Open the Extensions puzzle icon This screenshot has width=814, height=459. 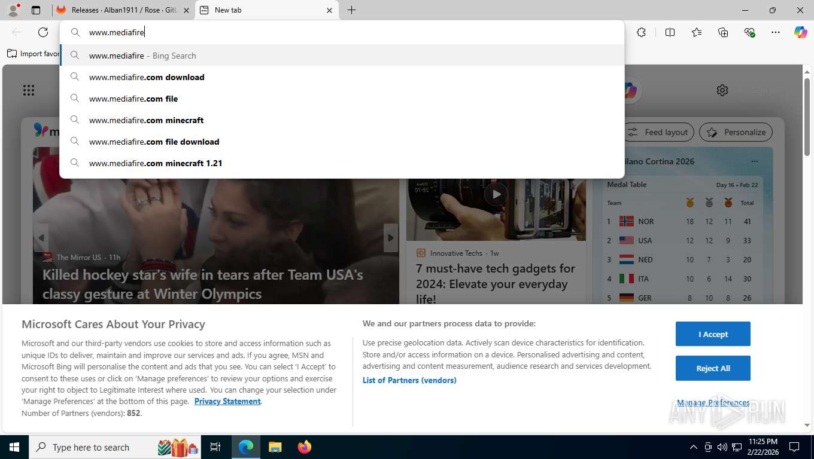click(x=641, y=32)
